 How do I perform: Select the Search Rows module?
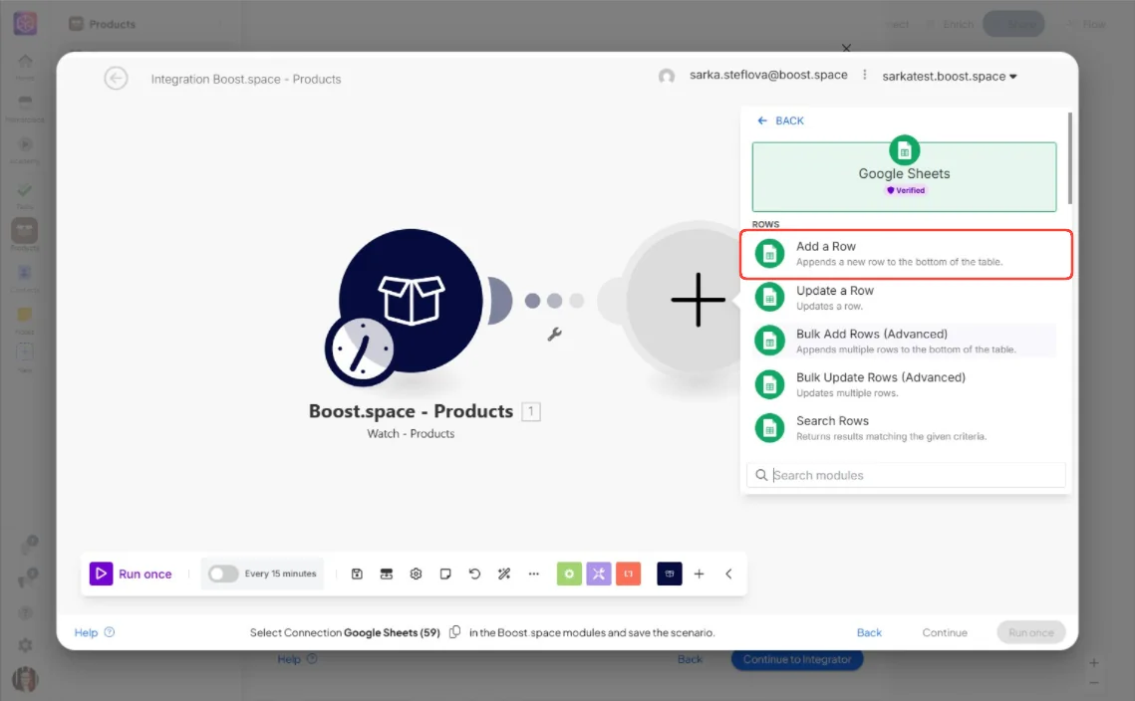[905, 427]
